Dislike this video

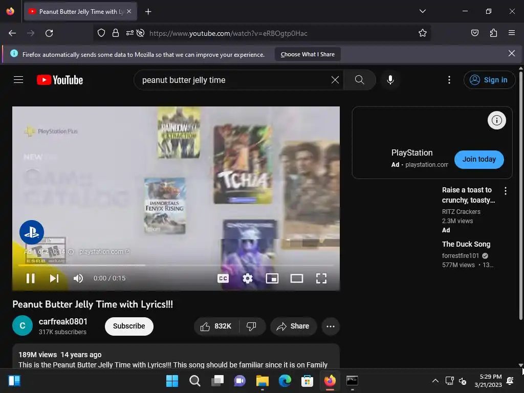click(252, 326)
